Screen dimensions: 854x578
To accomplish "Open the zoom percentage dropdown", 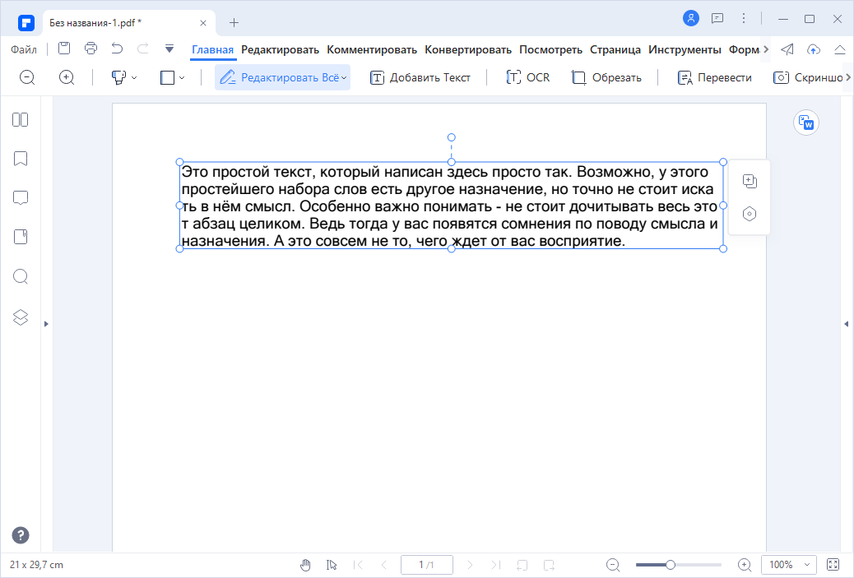I will point(787,565).
